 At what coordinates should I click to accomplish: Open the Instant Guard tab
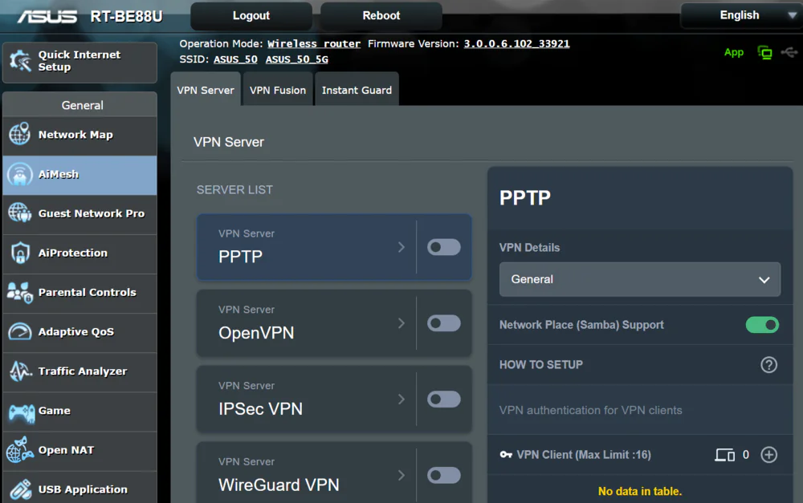click(x=357, y=90)
